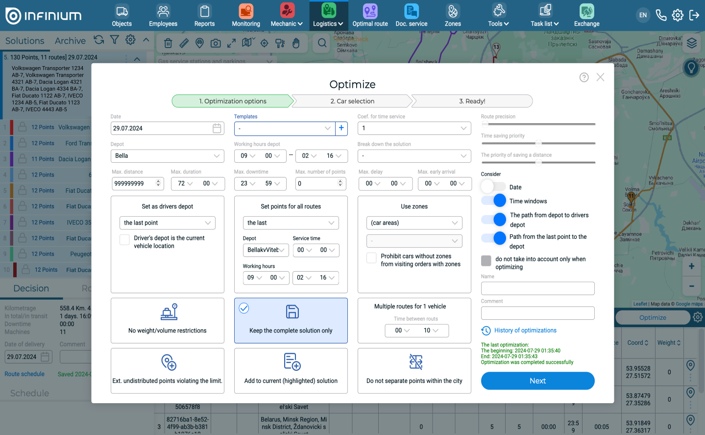Open the date calendar picker icon
This screenshot has height=435, width=705.
pos(217,128)
